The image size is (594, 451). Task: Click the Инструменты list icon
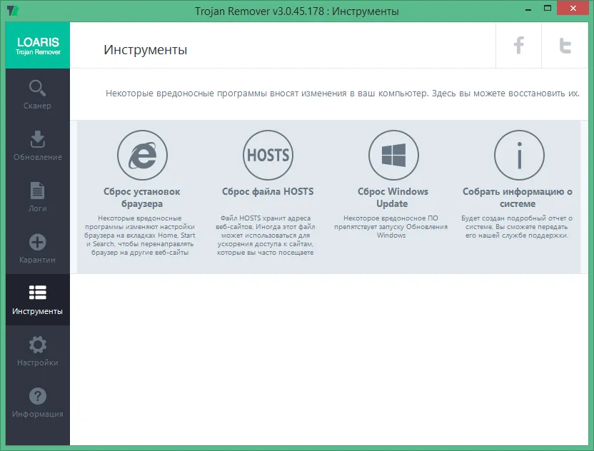tap(38, 293)
